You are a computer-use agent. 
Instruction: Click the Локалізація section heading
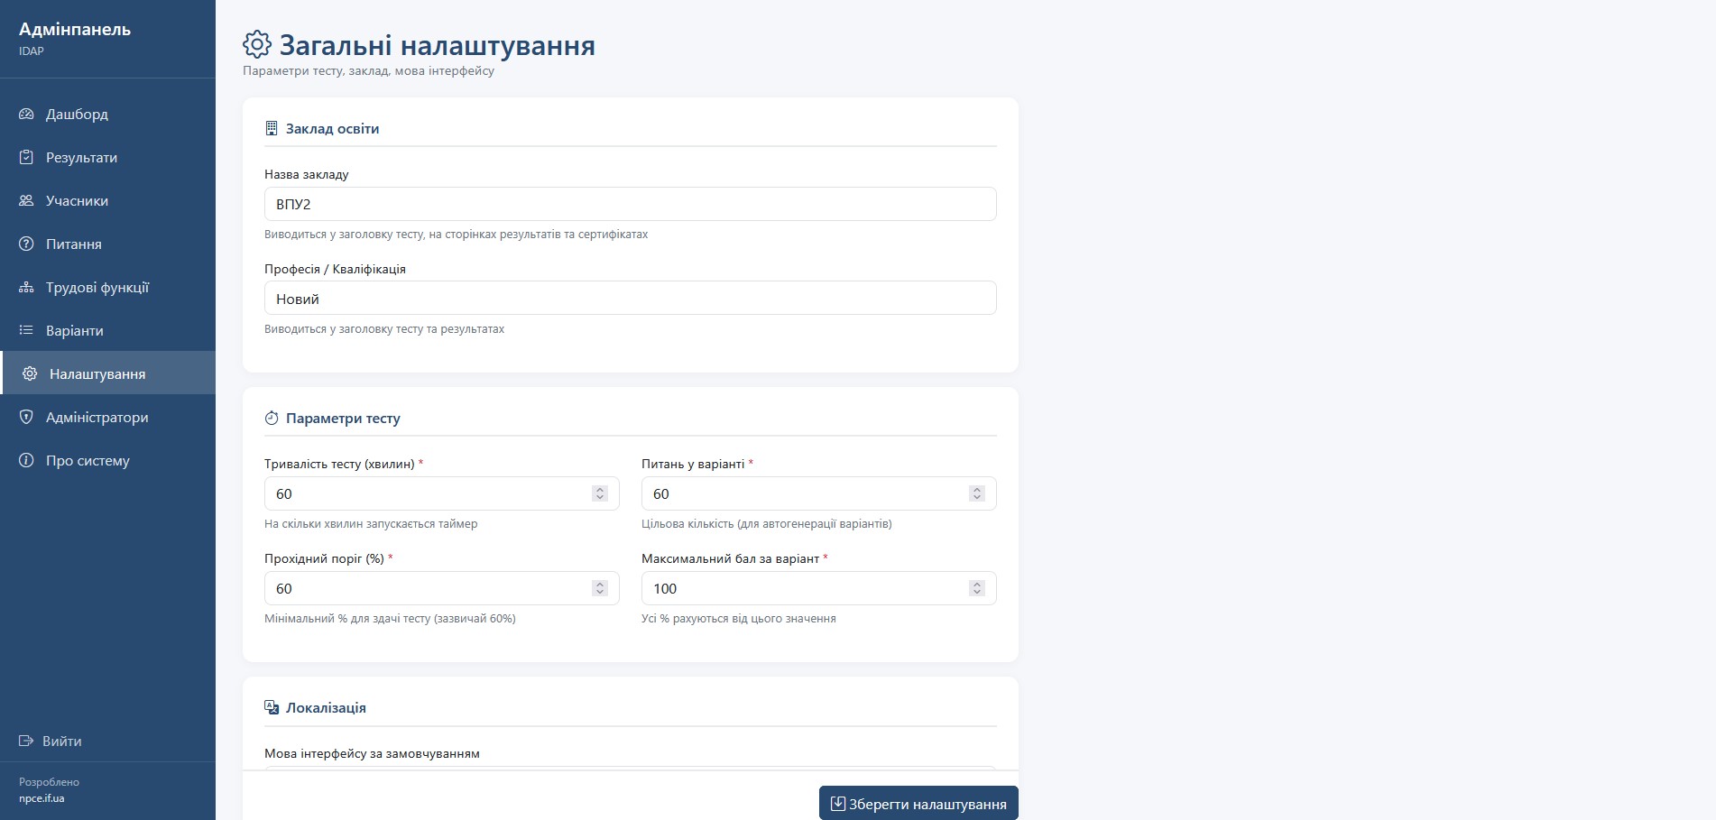coord(326,708)
